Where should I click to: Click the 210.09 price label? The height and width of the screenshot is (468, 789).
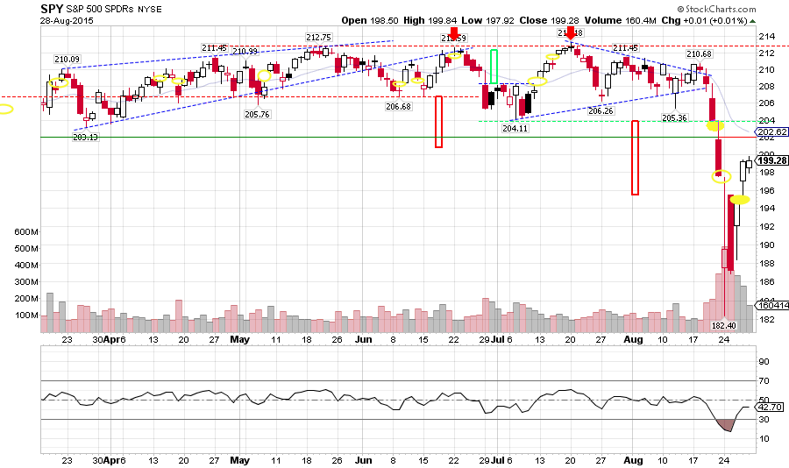67,60
